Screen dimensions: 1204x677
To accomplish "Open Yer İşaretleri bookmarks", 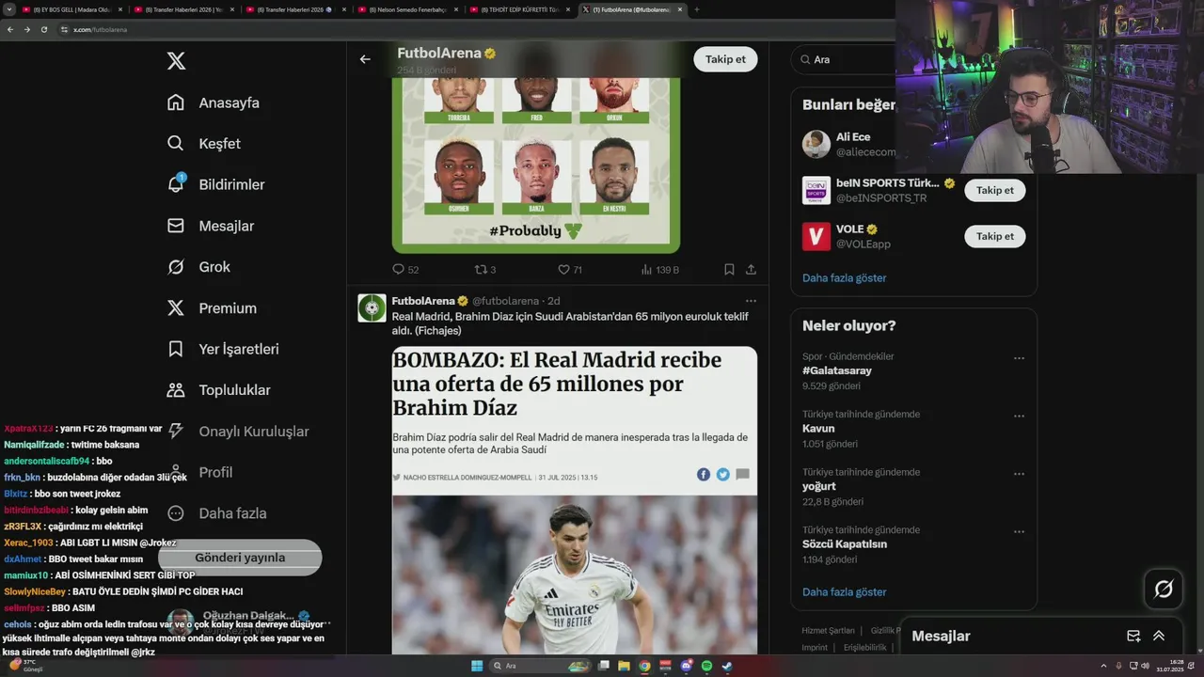I will coord(222,349).
